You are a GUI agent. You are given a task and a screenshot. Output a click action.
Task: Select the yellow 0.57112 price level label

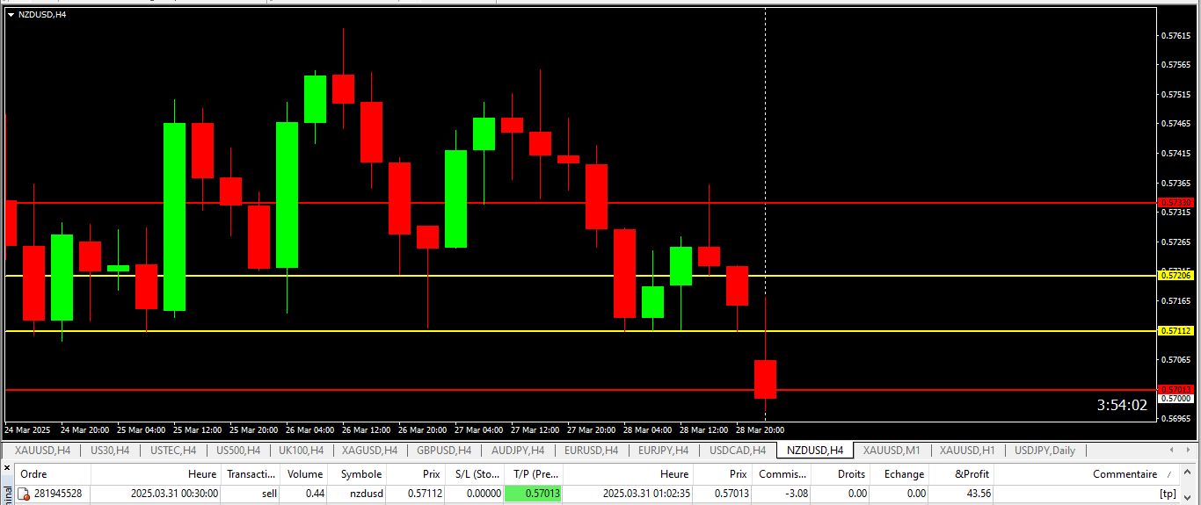[1176, 331]
